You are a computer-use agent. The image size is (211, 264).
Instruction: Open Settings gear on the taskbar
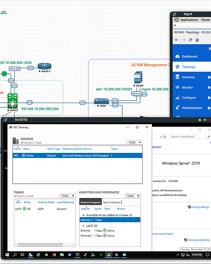[116, 255]
